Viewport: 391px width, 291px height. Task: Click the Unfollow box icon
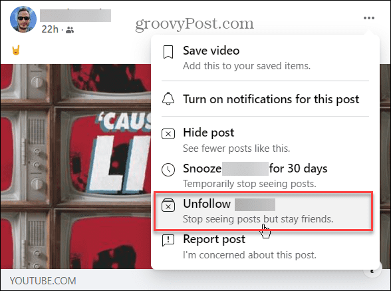coord(168,205)
